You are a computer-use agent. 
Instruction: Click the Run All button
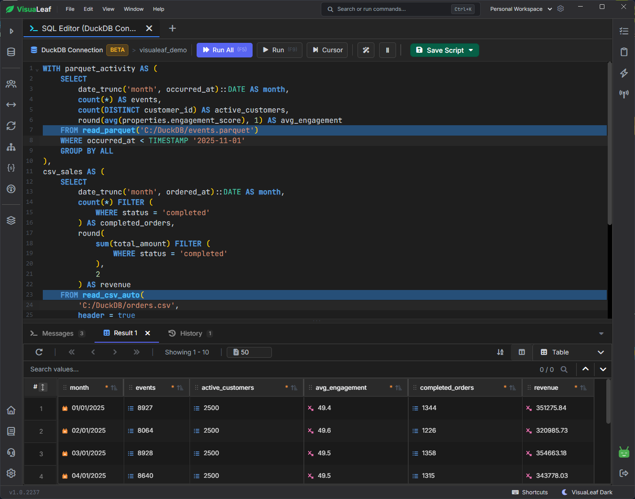click(x=224, y=50)
